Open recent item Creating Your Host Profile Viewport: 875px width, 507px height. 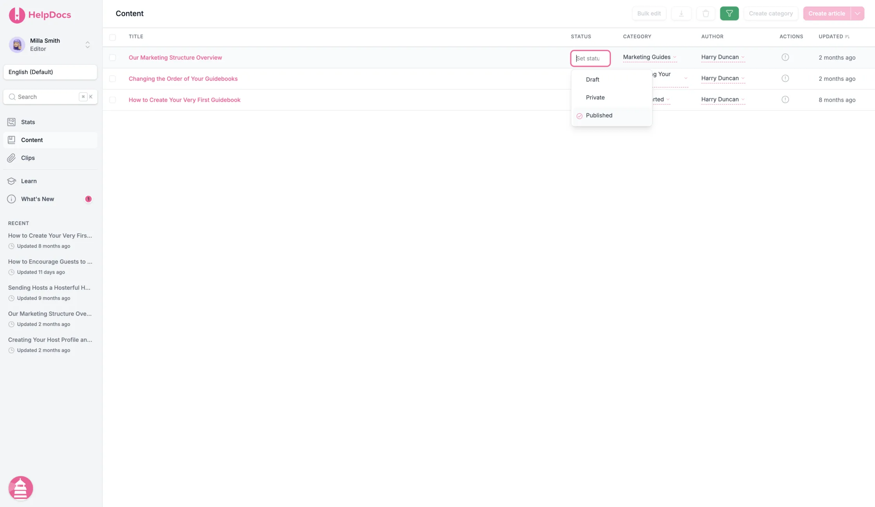(x=50, y=344)
